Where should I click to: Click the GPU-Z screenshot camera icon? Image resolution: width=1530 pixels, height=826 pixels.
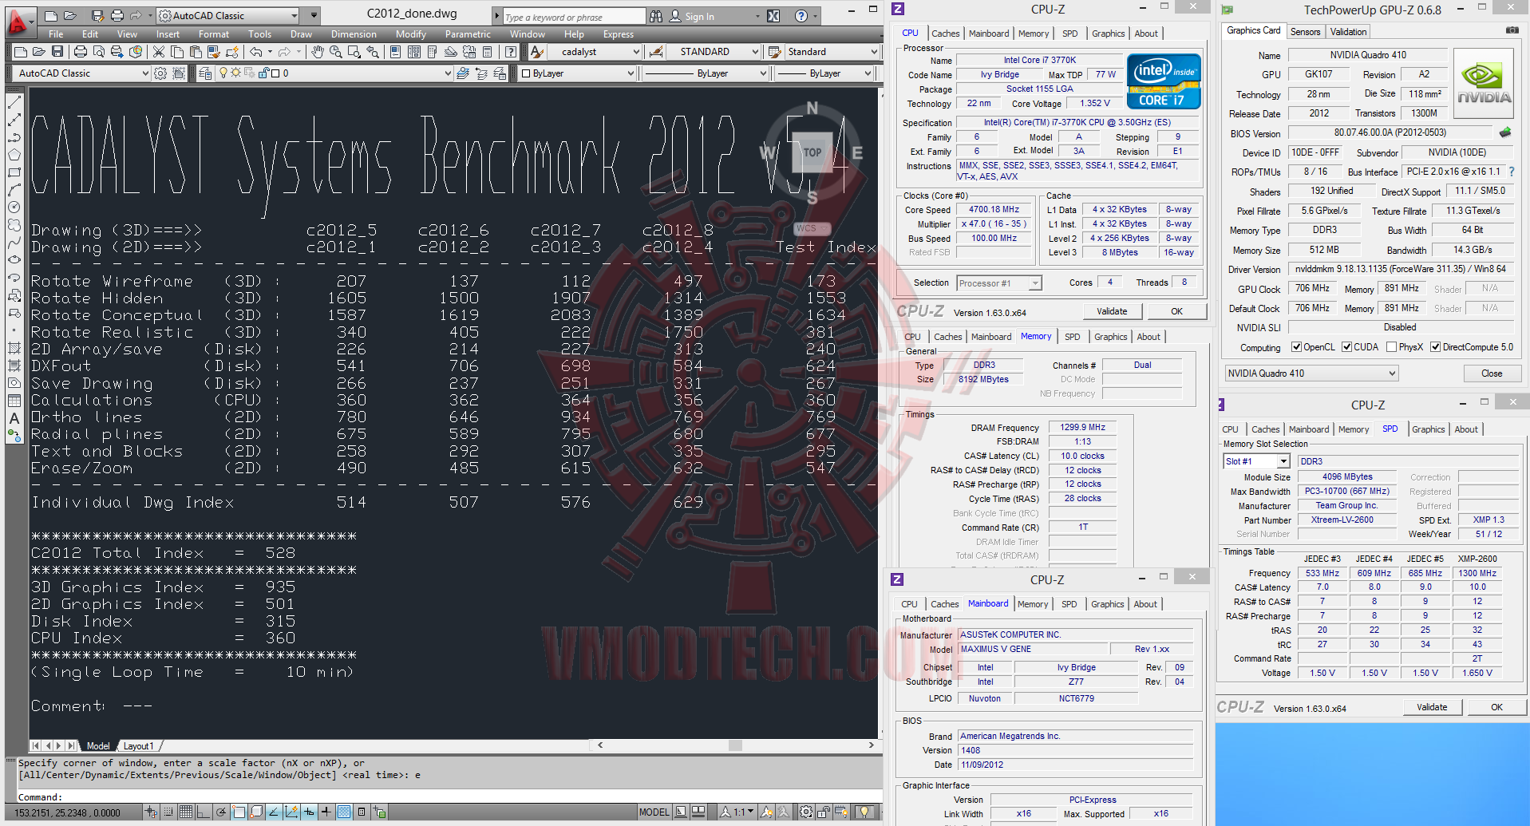point(1512,30)
